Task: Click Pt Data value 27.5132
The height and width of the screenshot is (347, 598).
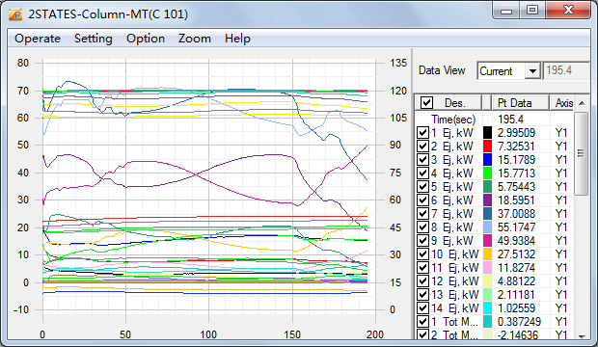Action: tap(516, 254)
